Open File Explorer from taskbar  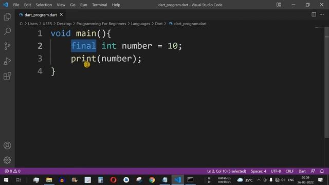49,180
